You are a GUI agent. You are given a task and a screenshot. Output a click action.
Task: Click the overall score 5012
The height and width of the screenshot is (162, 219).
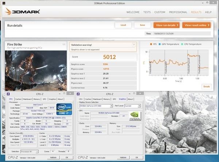tap(109, 57)
